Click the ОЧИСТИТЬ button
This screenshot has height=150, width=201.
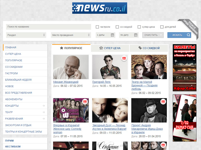click(153, 35)
